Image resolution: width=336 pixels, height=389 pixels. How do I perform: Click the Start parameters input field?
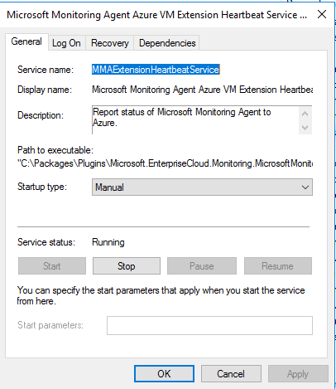pos(209,325)
